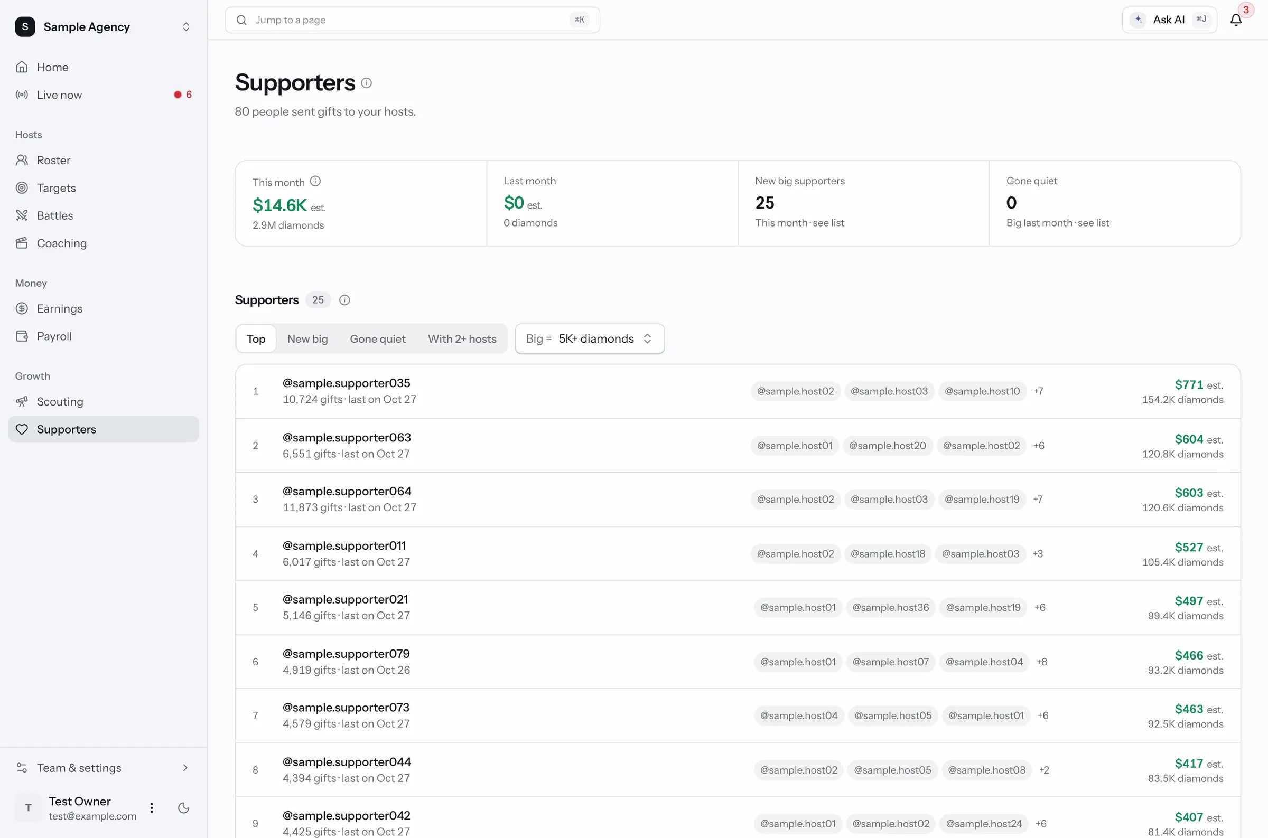Screen dimensions: 1268x838
Task: Click the @sample.host24 host chip
Action: click(984, 824)
